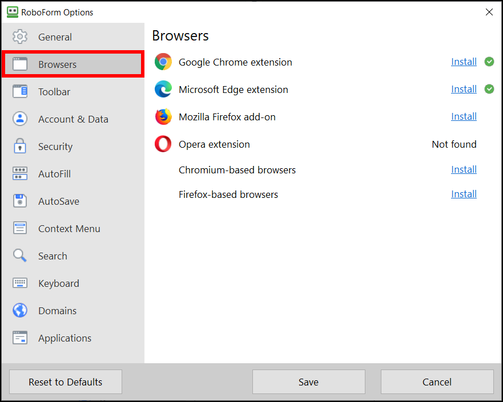503x402 pixels.
Task: Switch to the Toolbar section
Action: point(55,91)
